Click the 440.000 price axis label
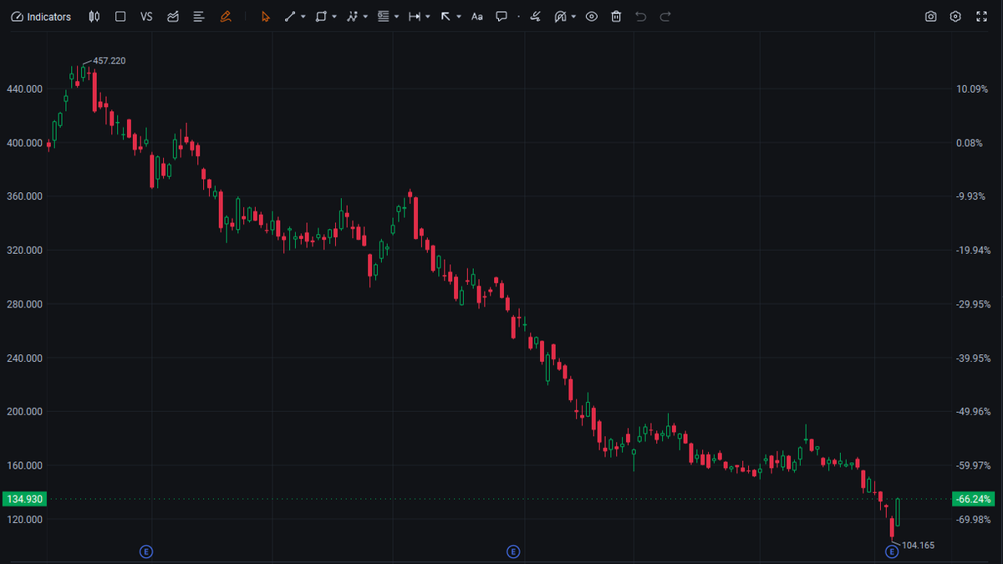The height and width of the screenshot is (564, 1003). click(23, 89)
